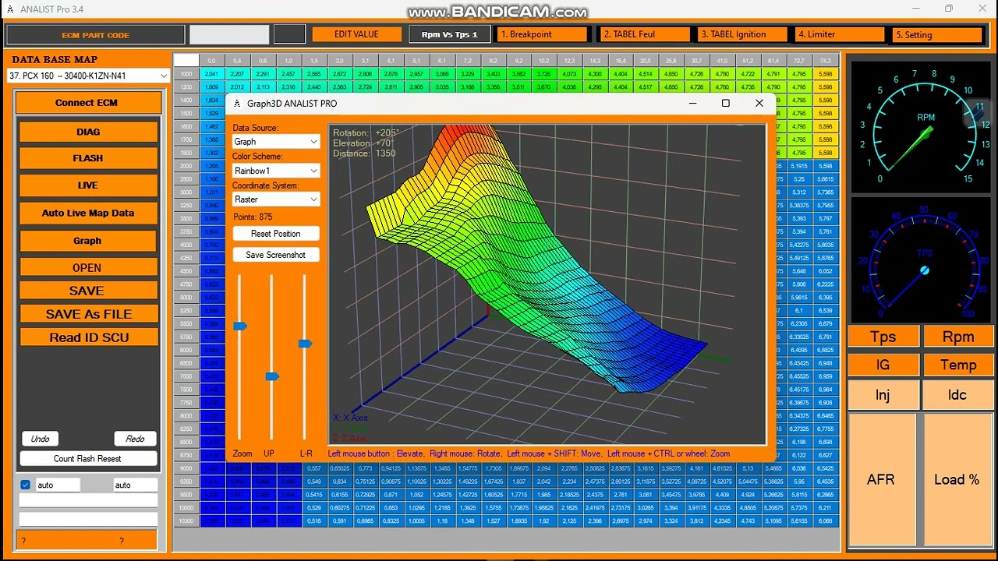Click the Tps indicator button

tap(883, 337)
